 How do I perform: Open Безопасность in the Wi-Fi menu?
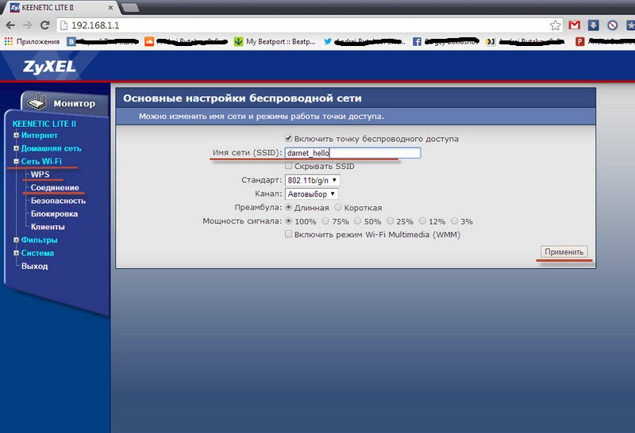(x=58, y=201)
